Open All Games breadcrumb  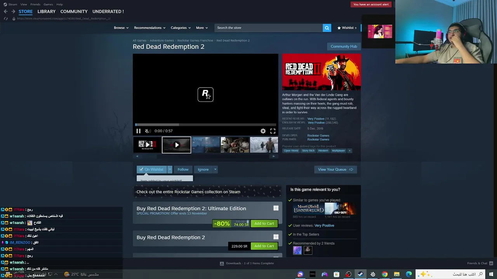(139, 40)
